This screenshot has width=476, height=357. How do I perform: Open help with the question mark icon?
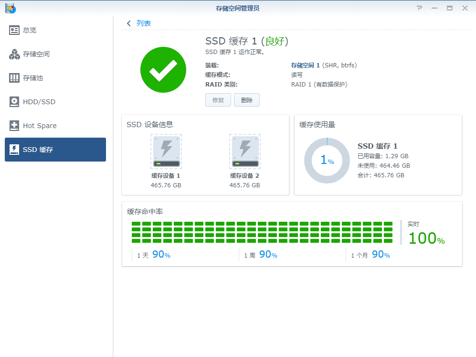tap(419, 8)
